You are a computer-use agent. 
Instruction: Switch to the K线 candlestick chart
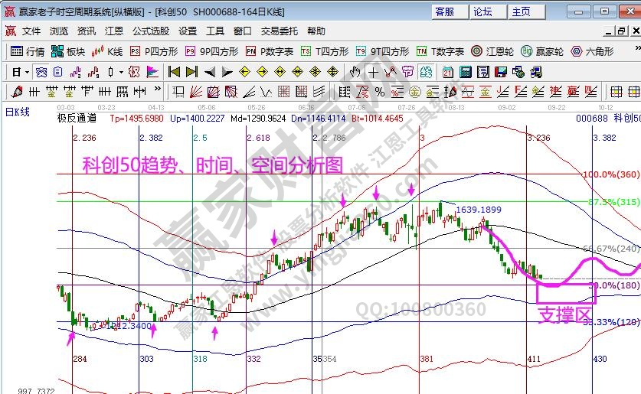pyautogui.click(x=106, y=51)
